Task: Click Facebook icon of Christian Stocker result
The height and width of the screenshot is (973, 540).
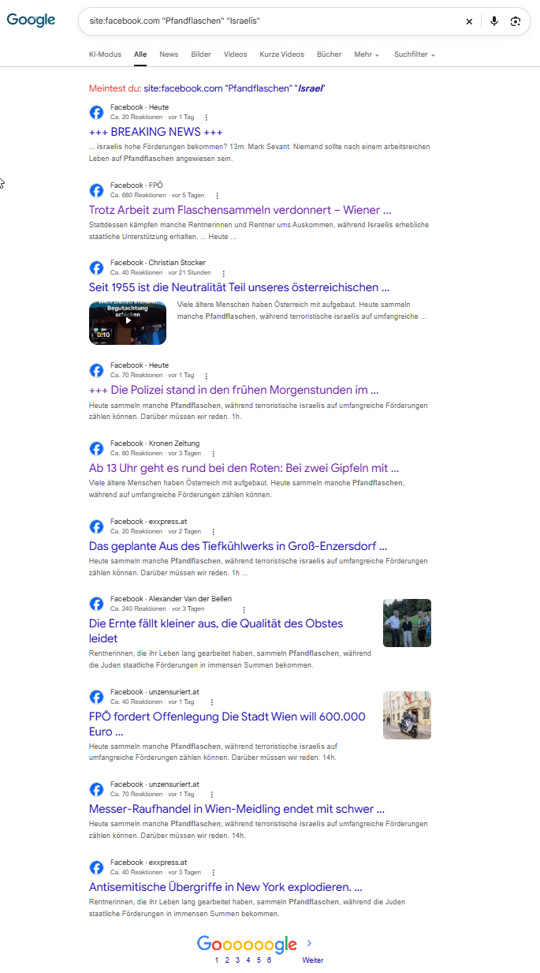Action: pos(96,268)
